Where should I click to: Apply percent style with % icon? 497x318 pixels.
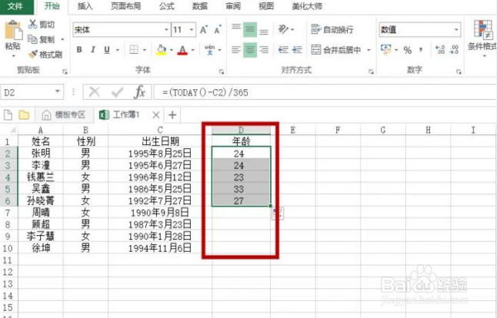coord(408,50)
